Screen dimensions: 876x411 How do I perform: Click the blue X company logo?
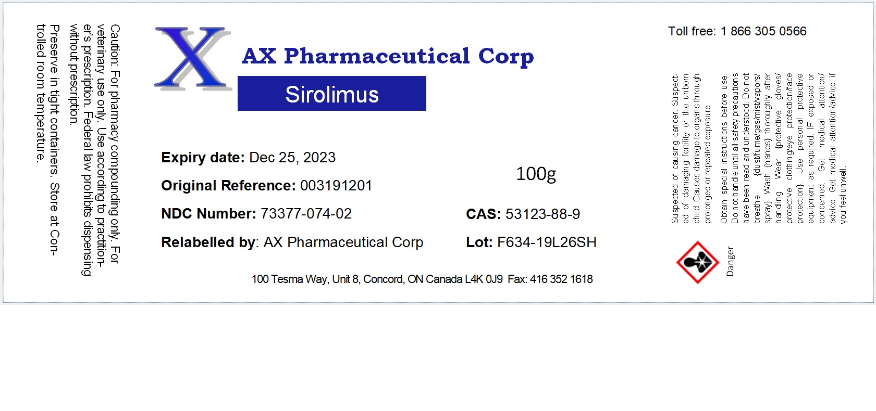[x=192, y=58]
